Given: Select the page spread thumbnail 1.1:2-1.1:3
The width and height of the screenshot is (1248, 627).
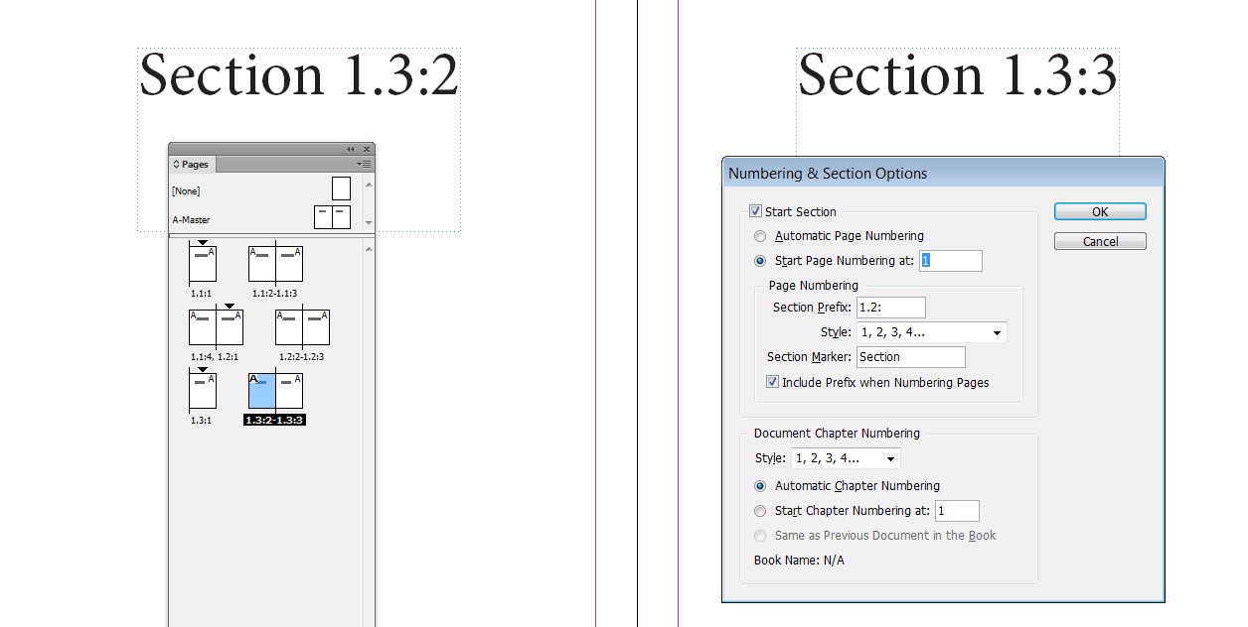Looking at the screenshot, I should tap(276, 264).
